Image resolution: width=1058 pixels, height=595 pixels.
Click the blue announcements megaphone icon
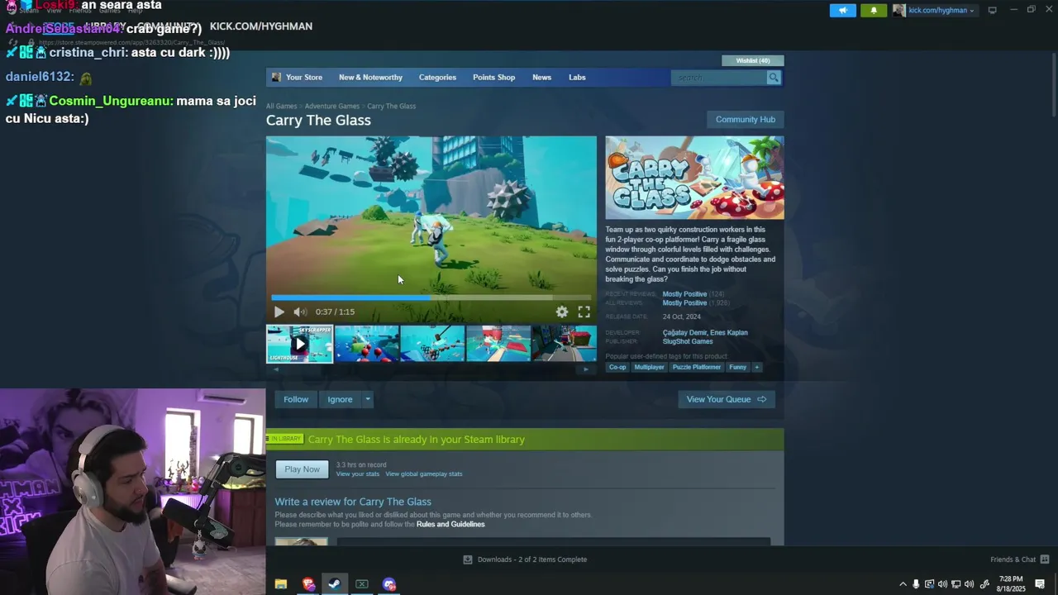tap(842, 10)
